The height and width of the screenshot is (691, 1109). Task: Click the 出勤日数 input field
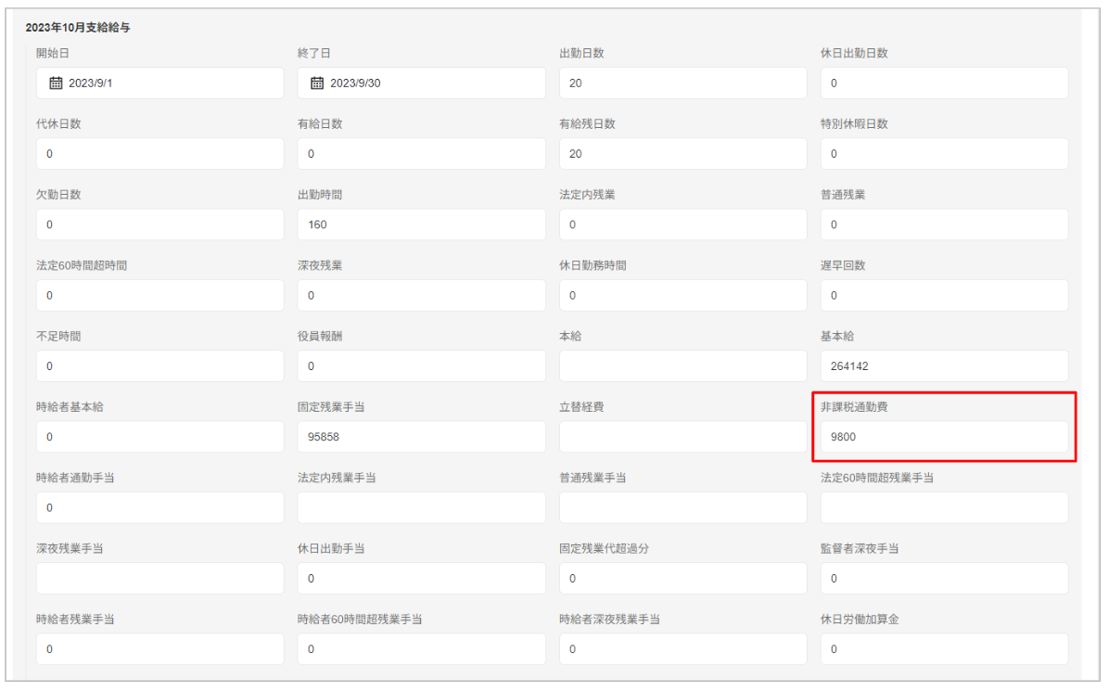(x=682, y=83)
